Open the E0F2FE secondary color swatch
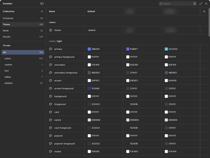210x158 pixels. [166, 65]
